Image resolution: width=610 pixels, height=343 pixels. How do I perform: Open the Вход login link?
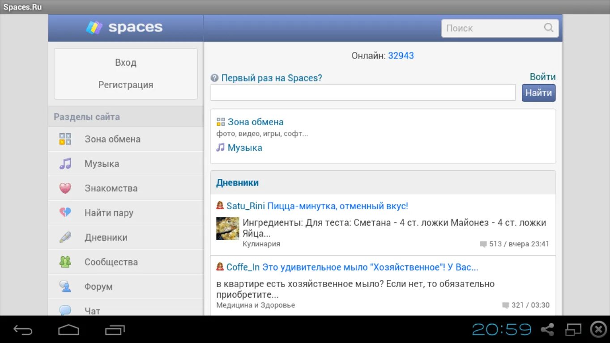point(126,63)
